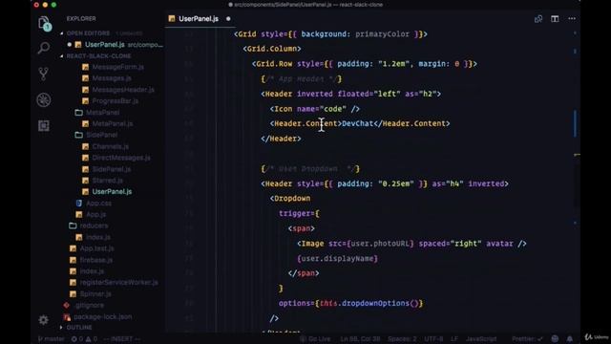Open SidePanel.js in the file tree
This screenshot has height=344, width=611.
pyautogui.click(x=112, y=169)
